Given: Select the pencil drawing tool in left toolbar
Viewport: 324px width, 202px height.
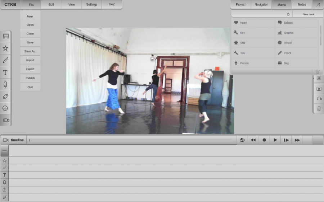Looking at the screenshot, I should [5, 60].
